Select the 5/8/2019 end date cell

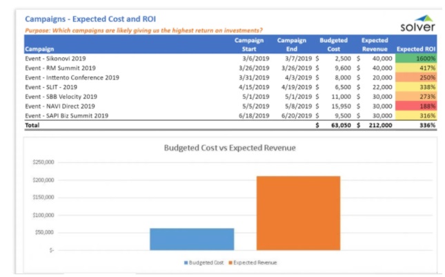click(x=298, y=106)
